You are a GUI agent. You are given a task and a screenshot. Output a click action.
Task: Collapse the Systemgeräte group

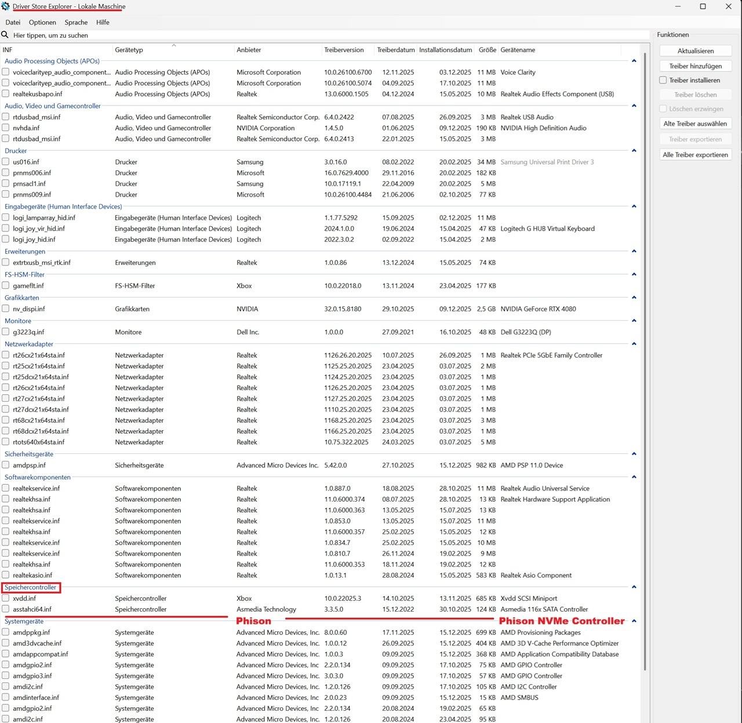pos(634,621)
